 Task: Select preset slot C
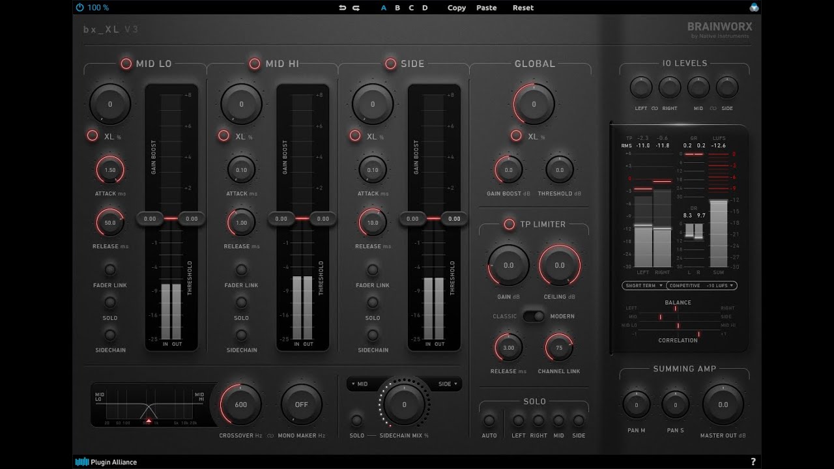tap(411, 8)
